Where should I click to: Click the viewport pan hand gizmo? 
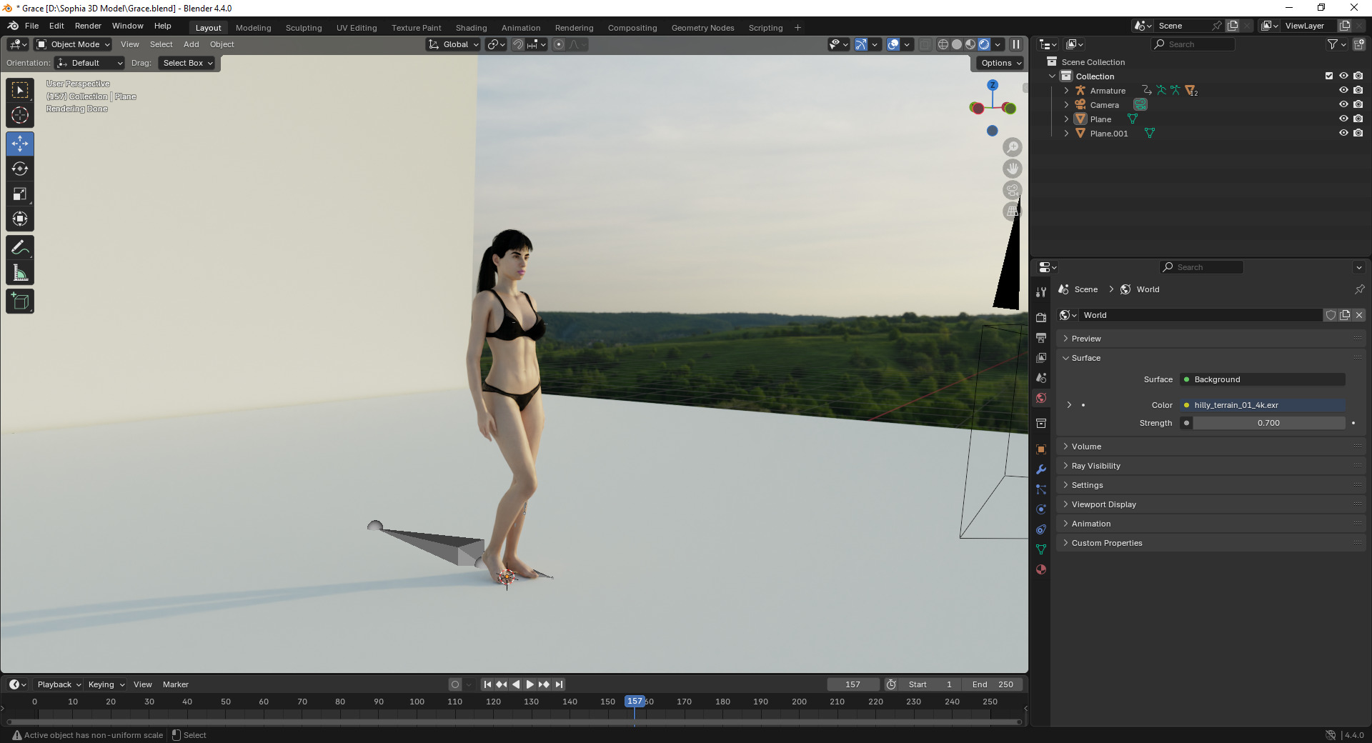point(1013,169)
